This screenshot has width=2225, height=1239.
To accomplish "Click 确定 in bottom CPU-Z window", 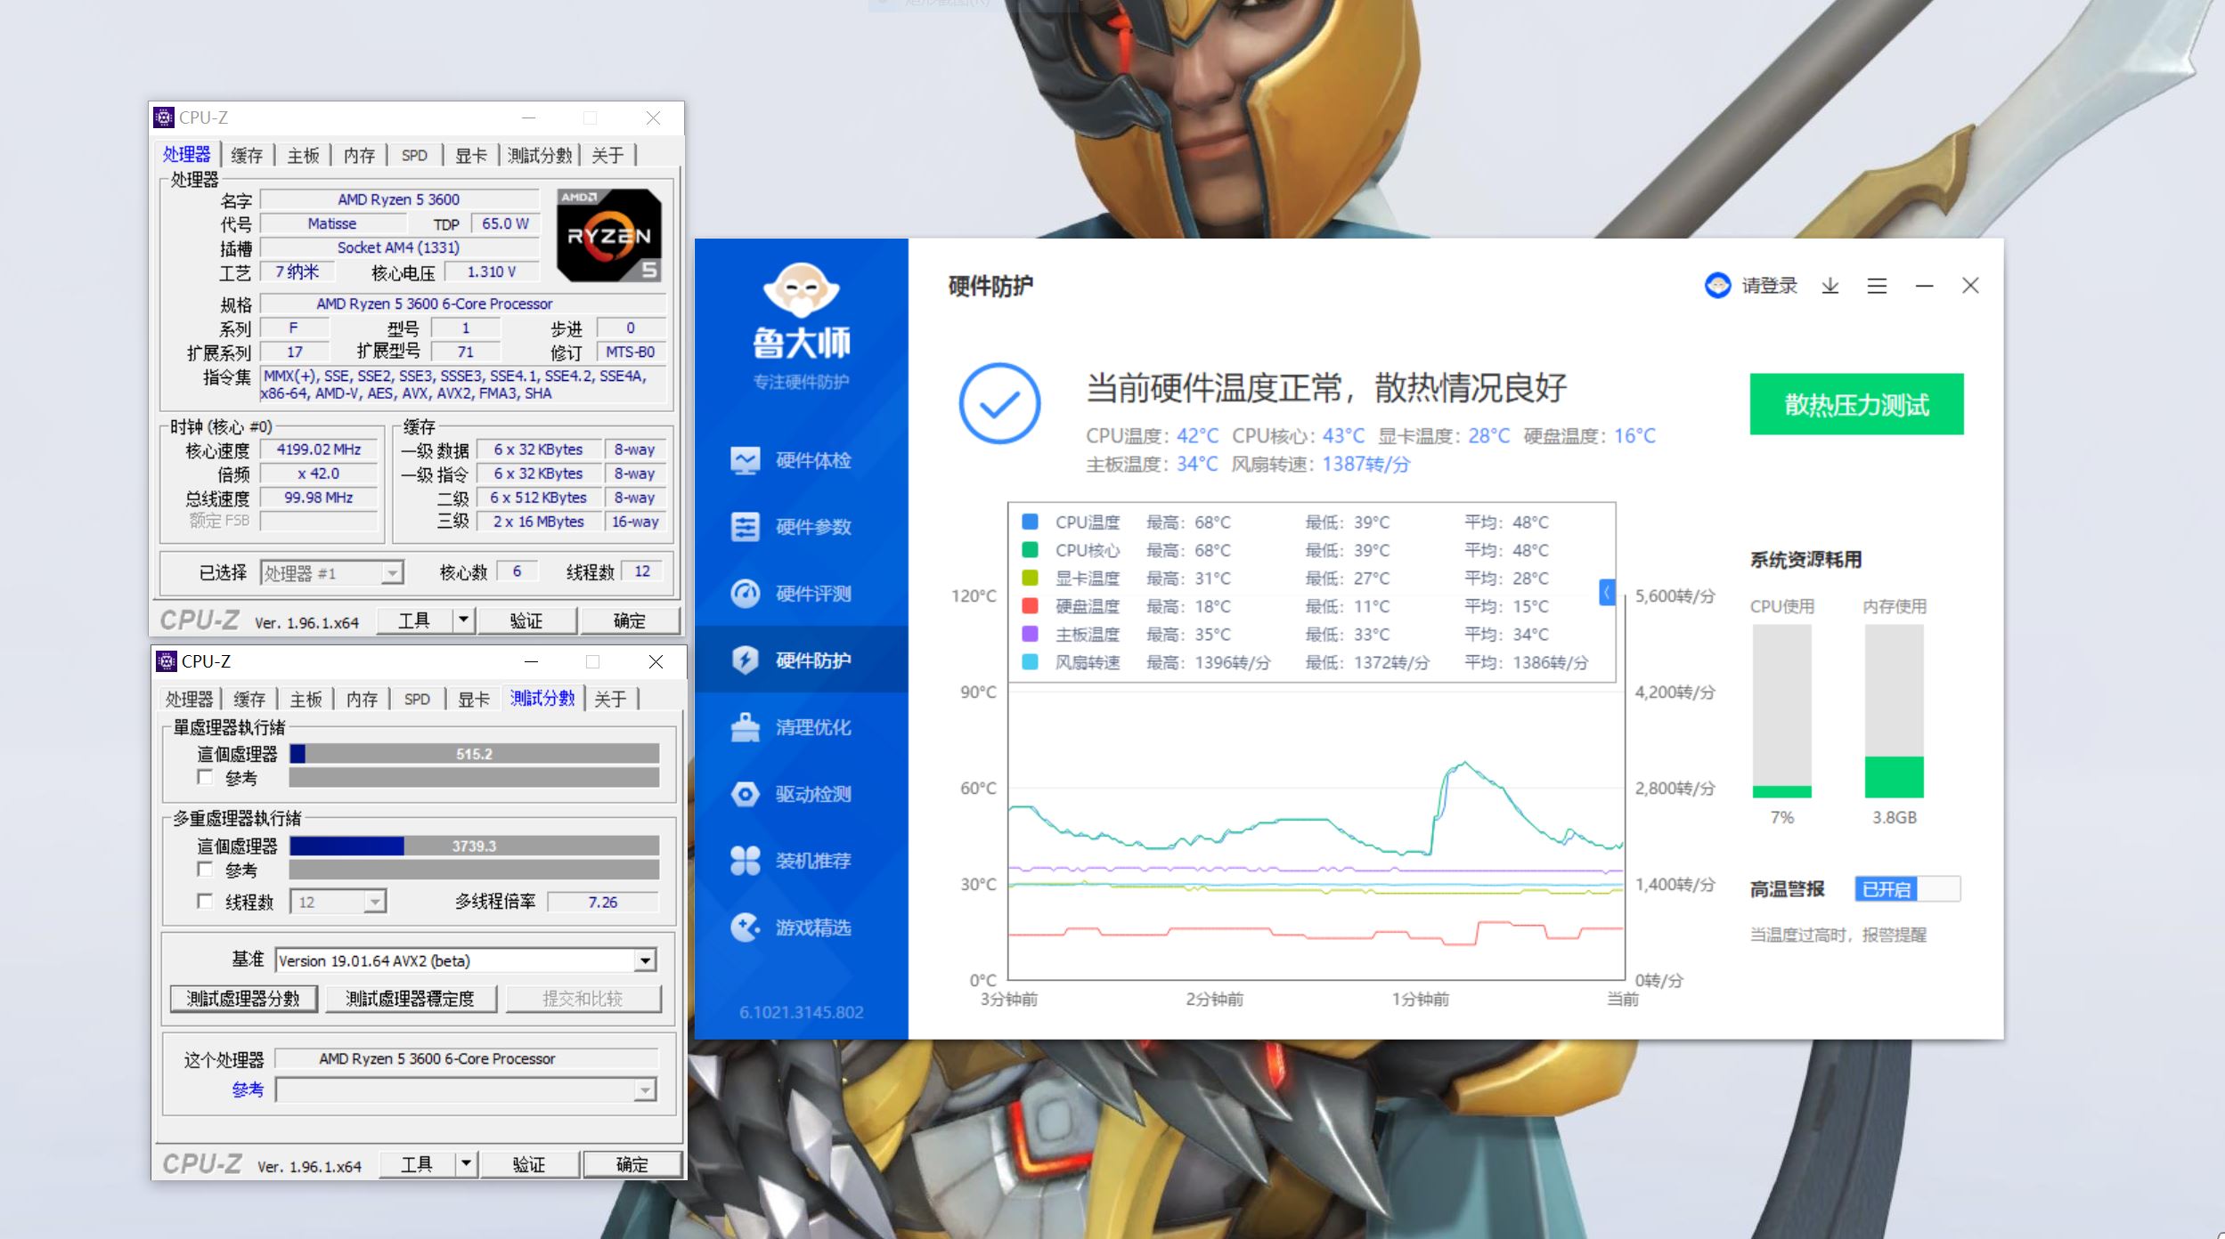I will tap(632, 1164).
